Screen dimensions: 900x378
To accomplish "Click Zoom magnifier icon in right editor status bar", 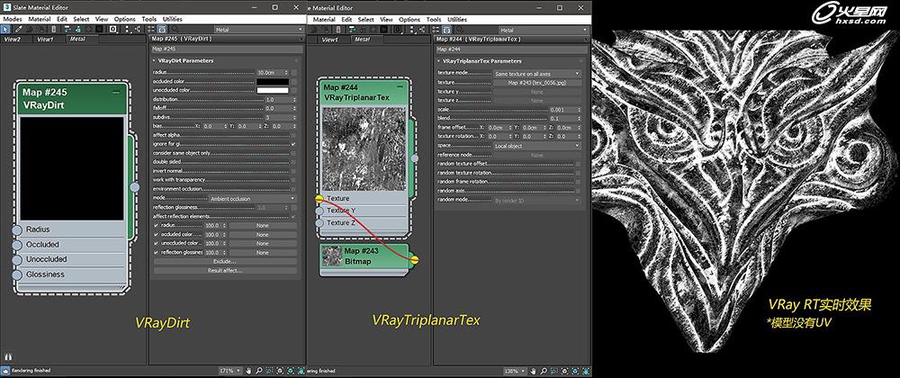I will pyautogui.click(x=544, y=371).
